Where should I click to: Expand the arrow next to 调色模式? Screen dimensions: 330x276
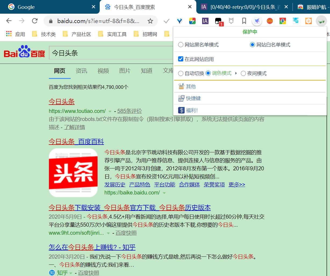pos(236,73)
